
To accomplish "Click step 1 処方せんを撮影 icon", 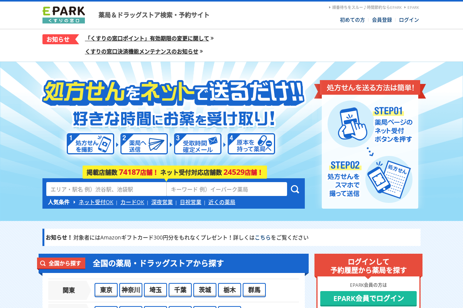I will 90,144.
